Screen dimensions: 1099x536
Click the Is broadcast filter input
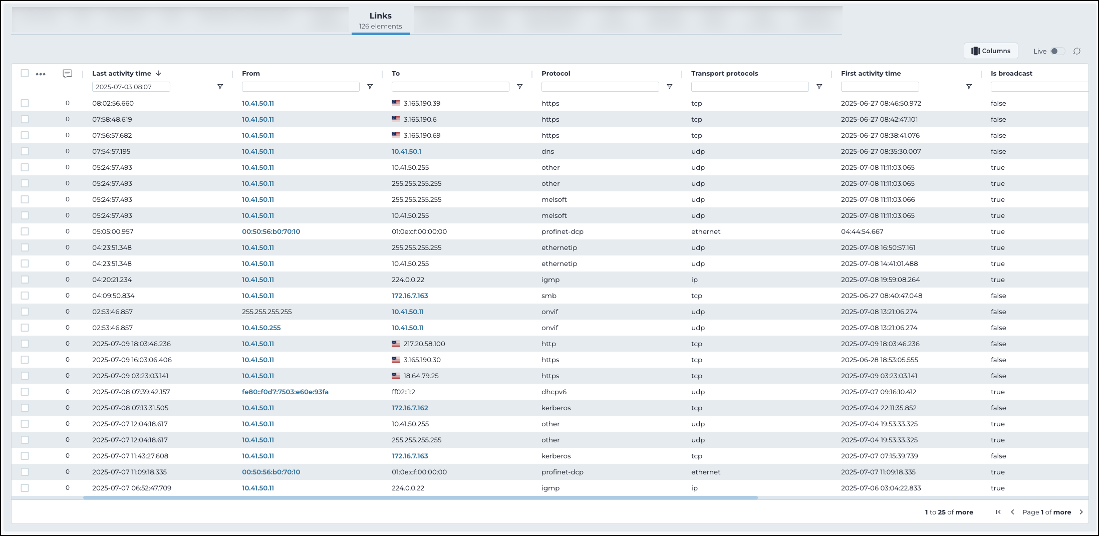pyautogui.click(x=1039, y=87)
